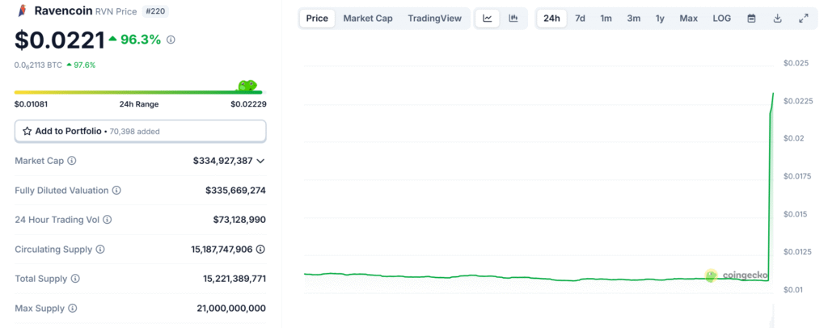
Task: Click Add to Portfolio button
Action: 140,131
